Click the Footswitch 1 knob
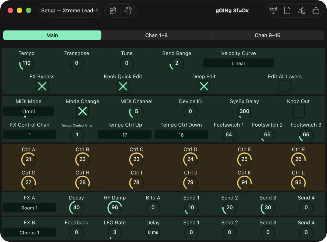 click(x=229, y=134)
